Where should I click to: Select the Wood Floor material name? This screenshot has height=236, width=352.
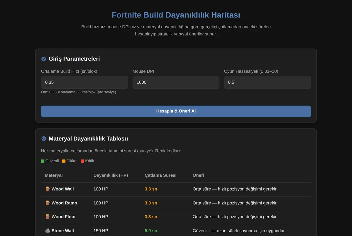64,217
